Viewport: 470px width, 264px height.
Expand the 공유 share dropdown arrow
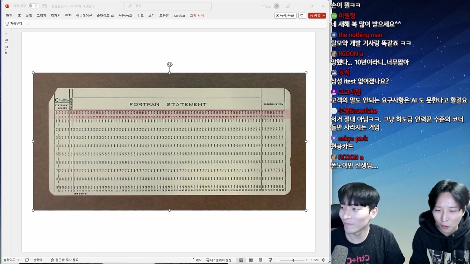click(324, 16)
